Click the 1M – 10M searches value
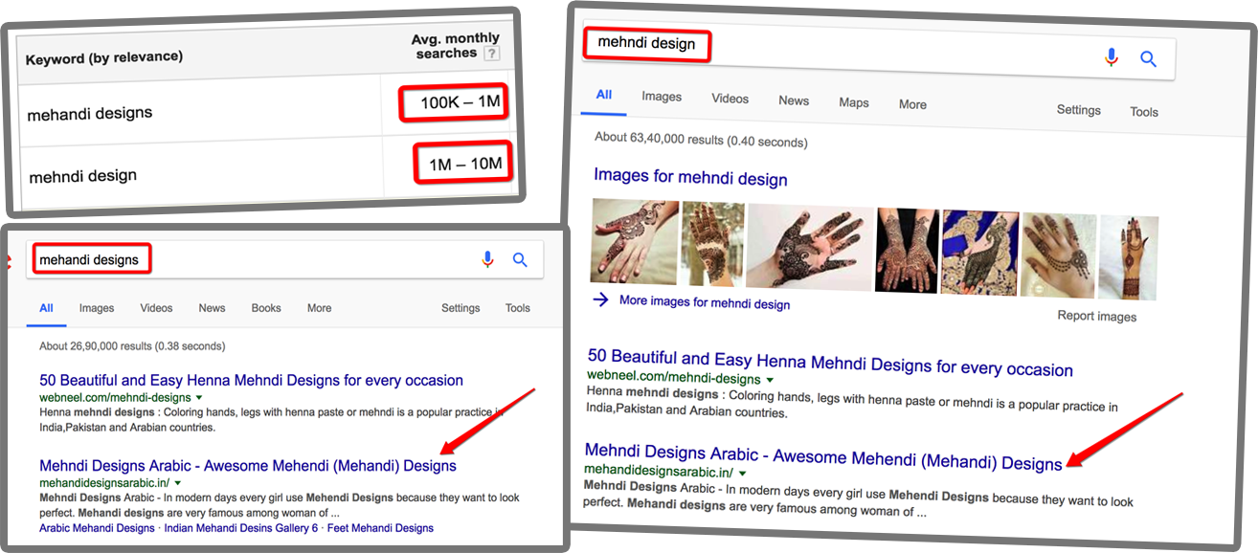Screen dimensions: 1258x553 click(x=464, y=163)
